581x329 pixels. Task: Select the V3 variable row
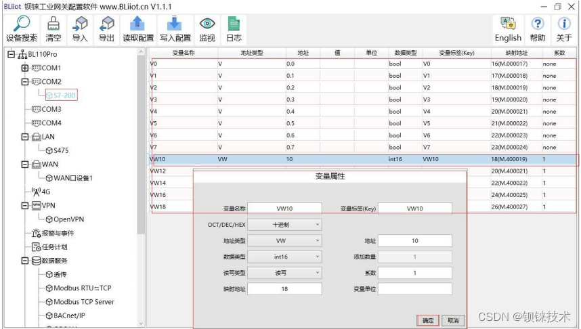pos(363,100)
